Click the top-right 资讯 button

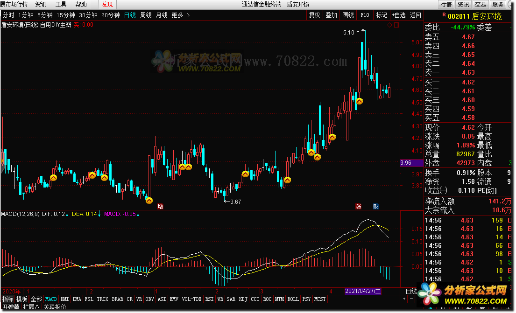pos(463,4)
